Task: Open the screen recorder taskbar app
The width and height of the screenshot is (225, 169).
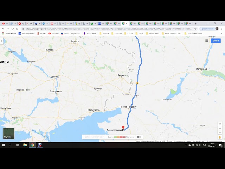Action: [x=39, y=145]
